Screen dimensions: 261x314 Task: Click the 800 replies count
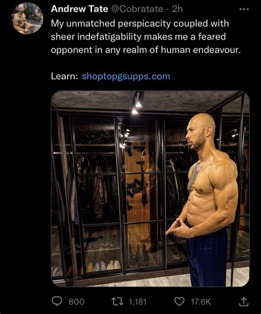click(77, 301)
